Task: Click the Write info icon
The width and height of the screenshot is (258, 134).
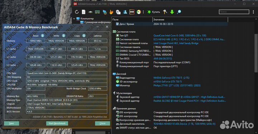Action: [63, 35]
